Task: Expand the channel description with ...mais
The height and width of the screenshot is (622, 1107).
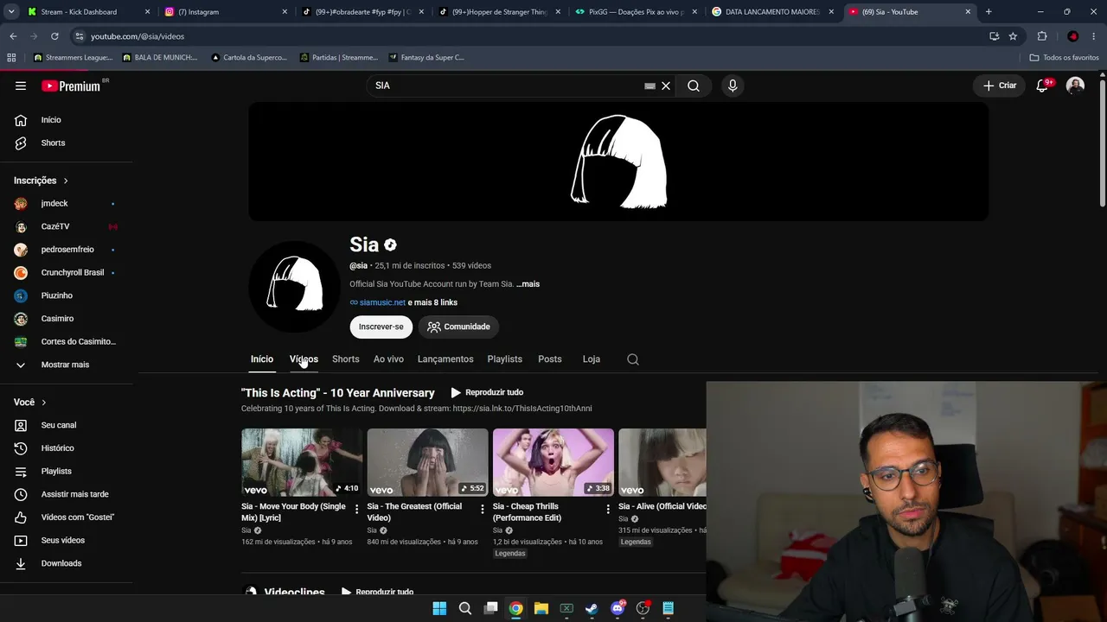Action: point(528,284)
